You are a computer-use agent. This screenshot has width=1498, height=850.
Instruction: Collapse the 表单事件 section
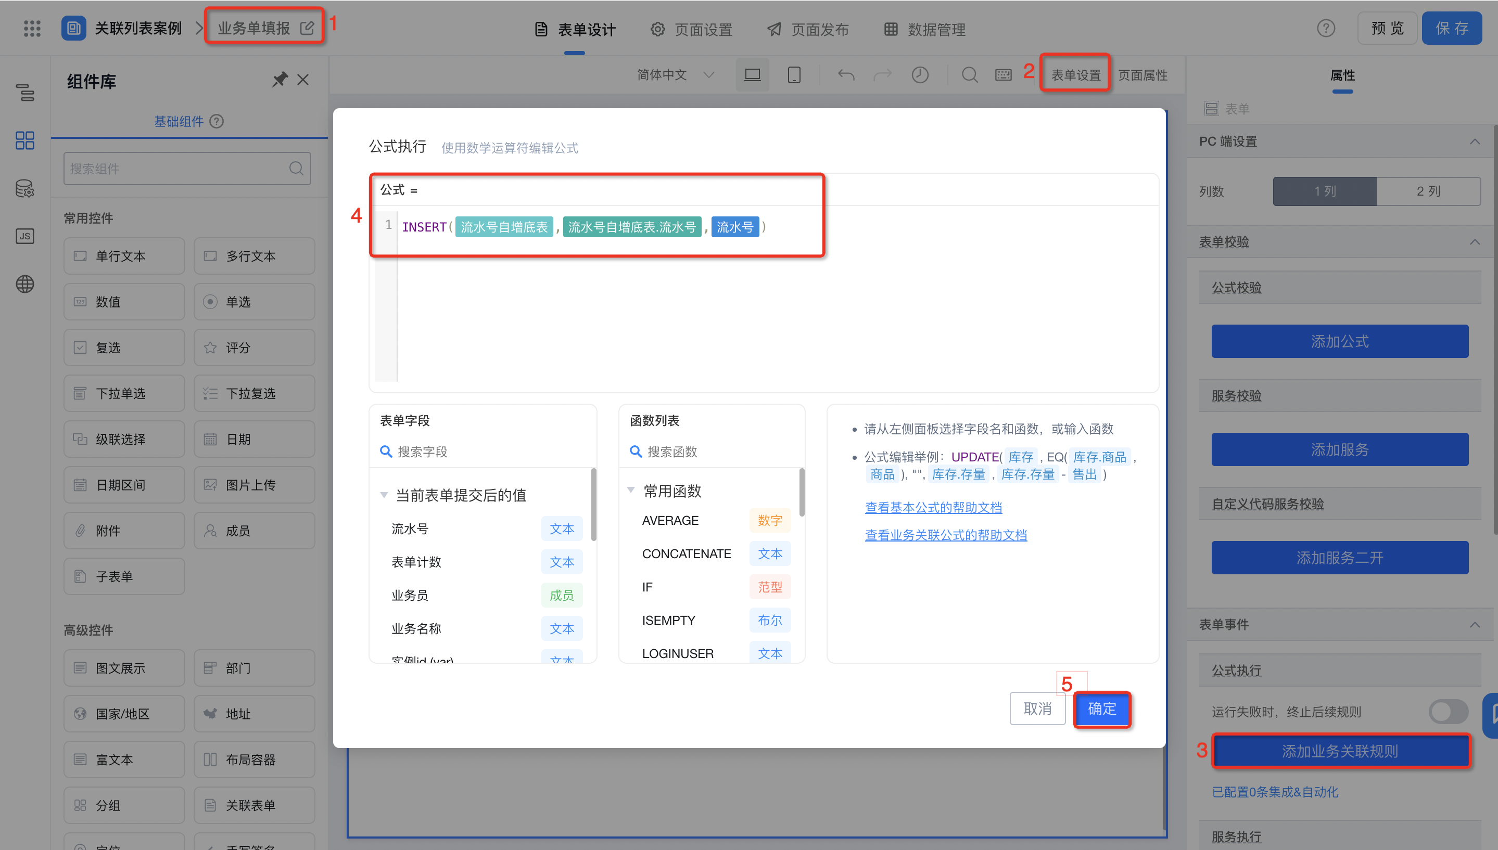pyautogui.click(x=1475, y=625)
